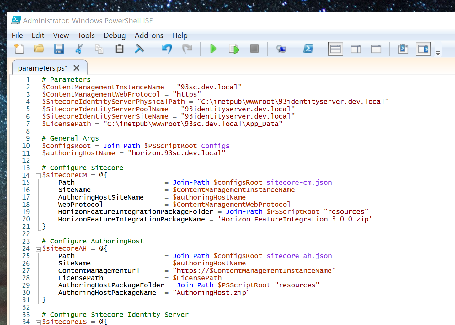Click the "# Configure Sitecore" comment
The image size is (455, 325).
pos(83,168)
